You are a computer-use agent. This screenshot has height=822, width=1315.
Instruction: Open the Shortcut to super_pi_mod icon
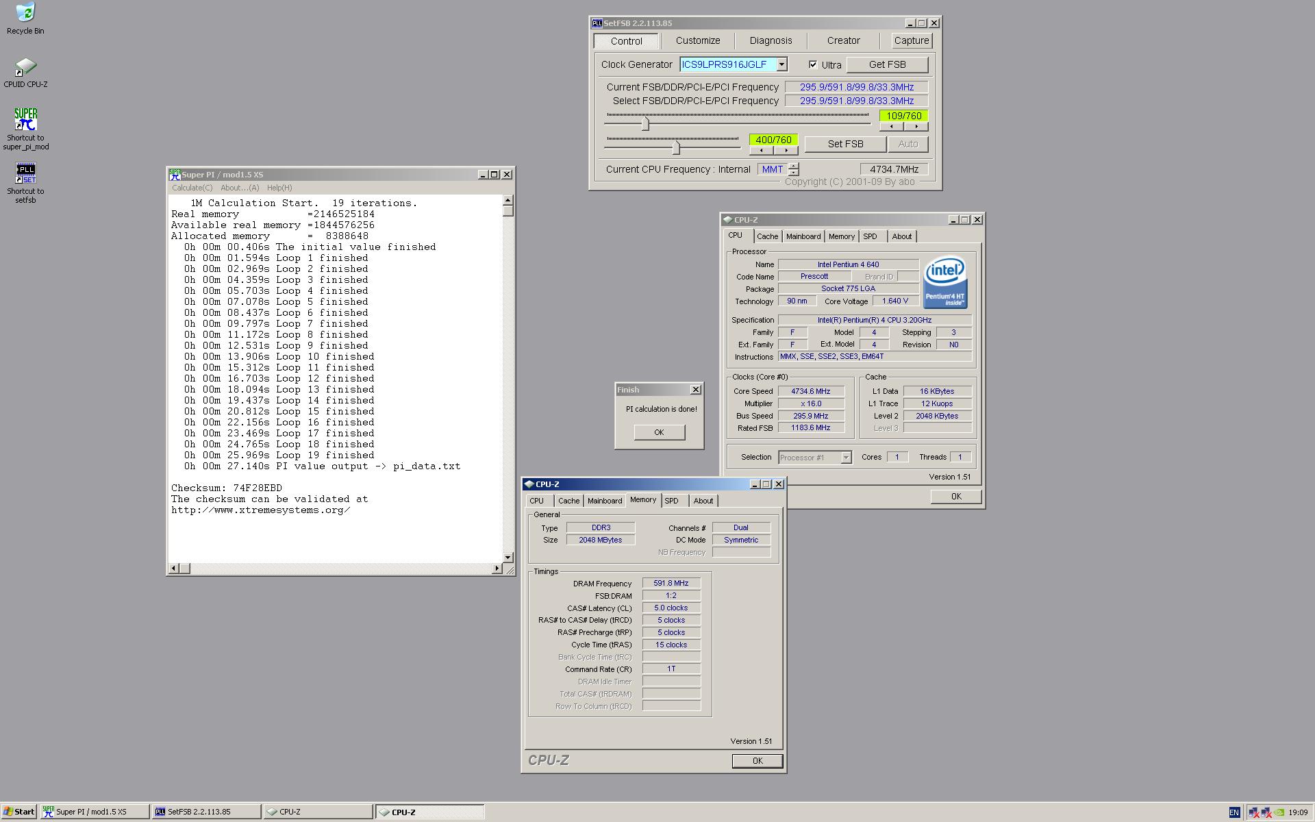25,129
